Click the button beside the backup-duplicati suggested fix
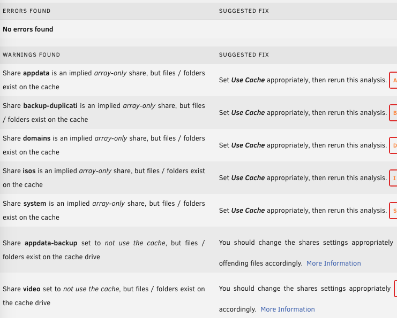The image size is (397, 318). (x=393, y=113)
